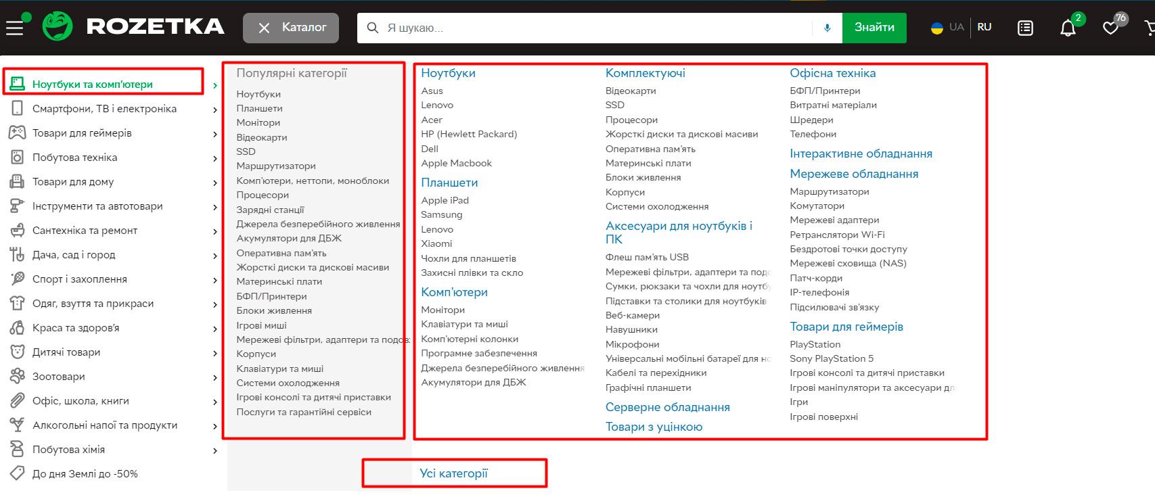Image resolution: width=1155 pixels, height=495 pixels.
Task: Open Sony PlayStation 5 link
Action: click(832, 358)
